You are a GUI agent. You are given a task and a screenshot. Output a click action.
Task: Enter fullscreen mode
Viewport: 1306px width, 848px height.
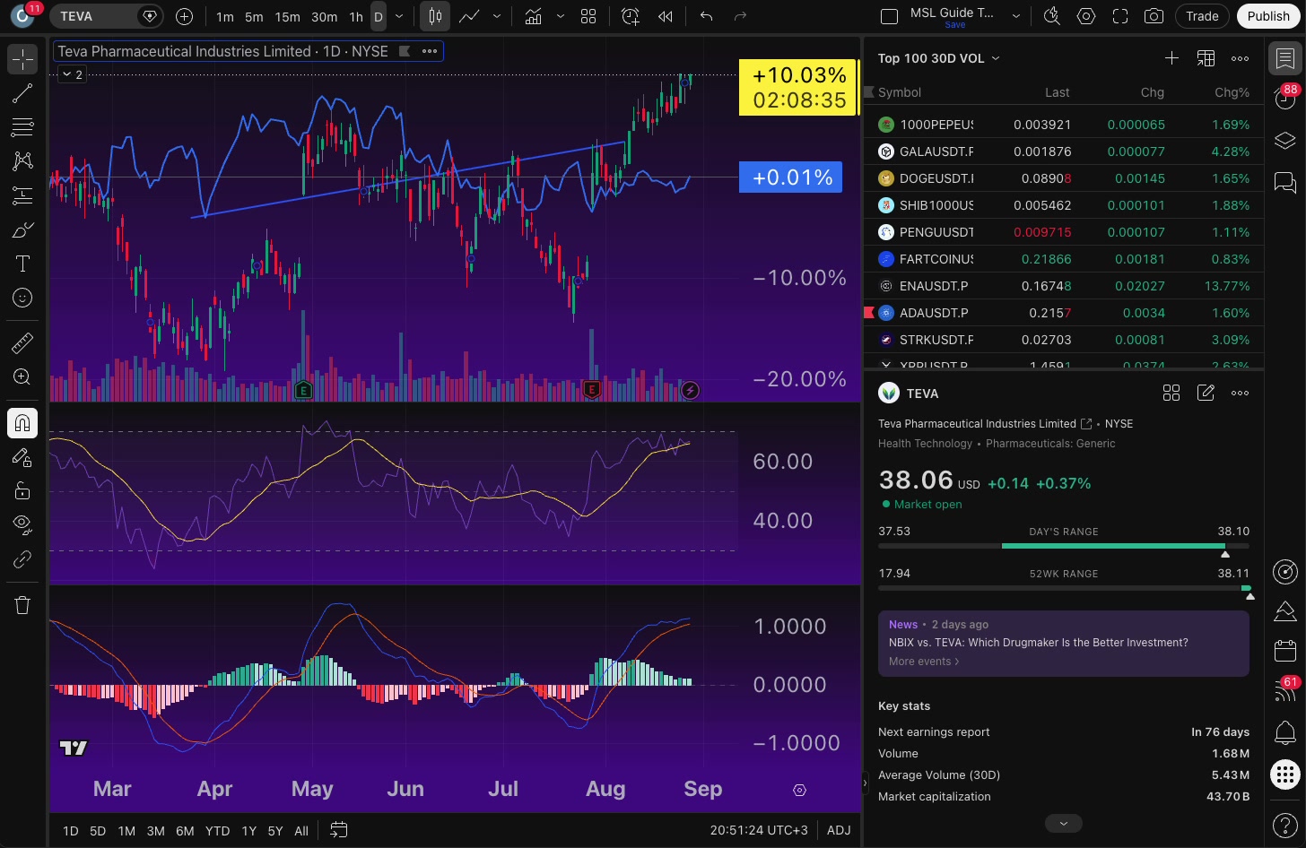pos(1120,16)
